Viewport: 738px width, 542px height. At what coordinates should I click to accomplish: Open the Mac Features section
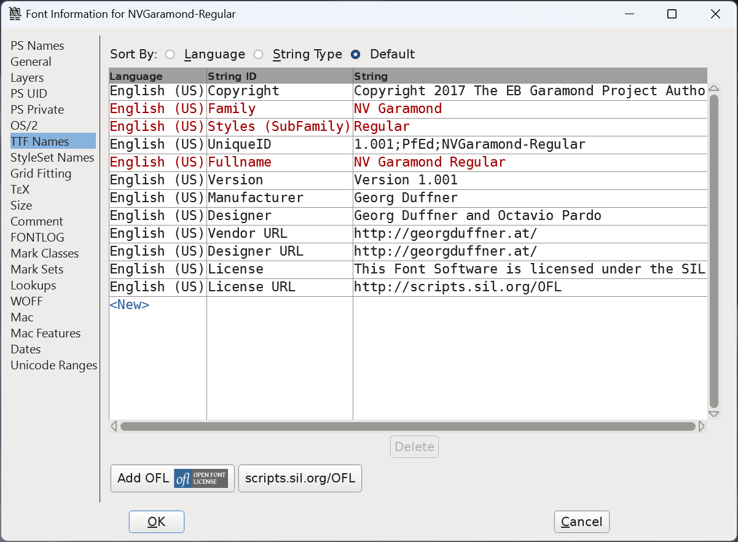(45, 334)
